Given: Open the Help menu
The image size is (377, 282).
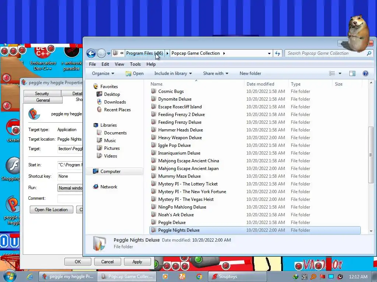Looking at the screenshot, I should [x=151, y=64].
